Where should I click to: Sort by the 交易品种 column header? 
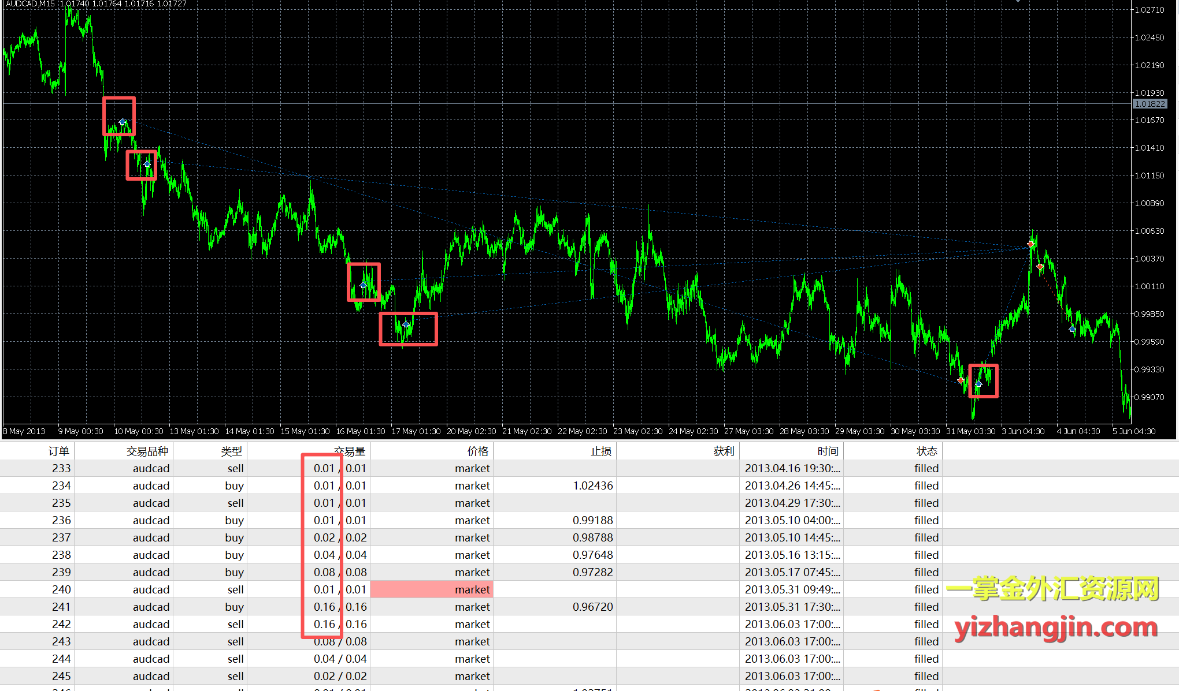tap(147, 451)
